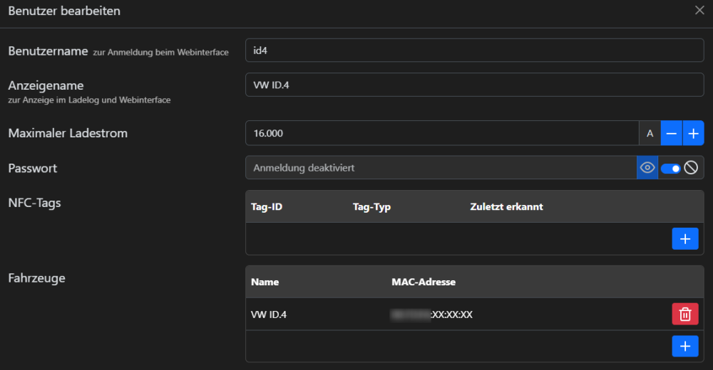Click the MAC-Adresse column header
This screenshot has height=370, width=713.
pyautogui.click(x=424, y=282)
